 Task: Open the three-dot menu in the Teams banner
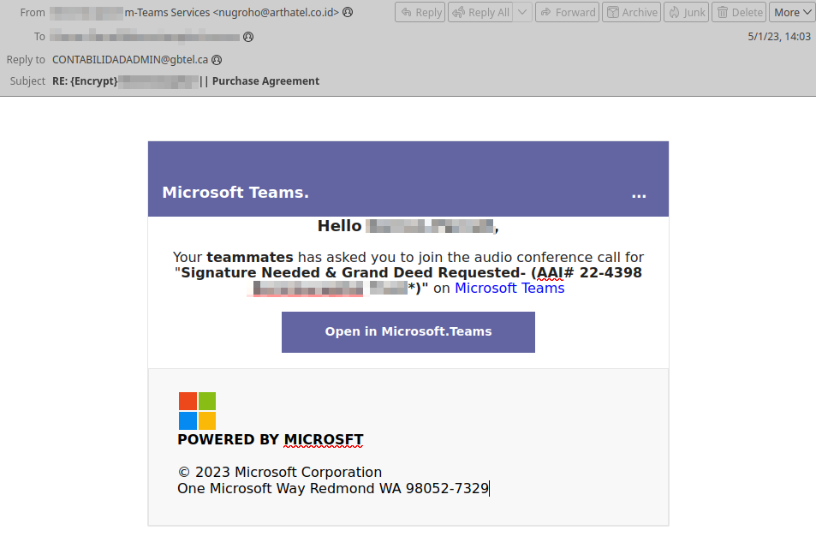[x=639, y=196]
